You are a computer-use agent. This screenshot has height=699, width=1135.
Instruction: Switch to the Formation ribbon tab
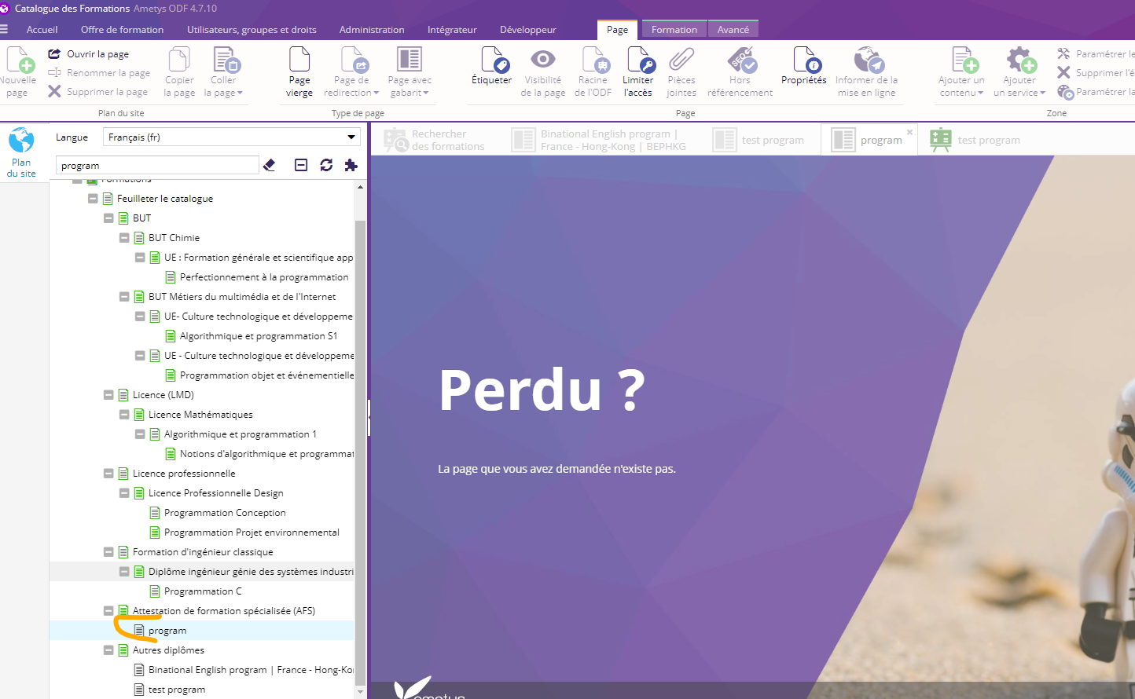[674, 30]
